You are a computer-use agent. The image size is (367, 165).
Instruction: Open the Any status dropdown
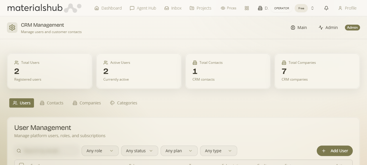(x=140, y=151)
